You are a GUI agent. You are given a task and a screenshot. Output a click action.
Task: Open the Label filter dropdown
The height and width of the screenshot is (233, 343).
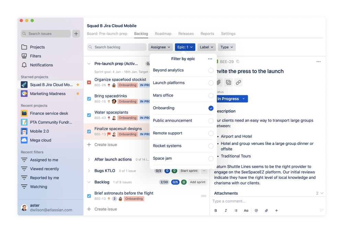click(x=206, y=47)
